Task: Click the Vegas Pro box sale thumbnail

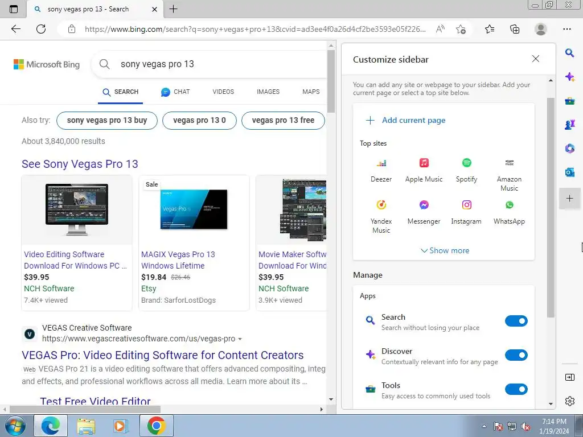Action: tap(194, 210)
